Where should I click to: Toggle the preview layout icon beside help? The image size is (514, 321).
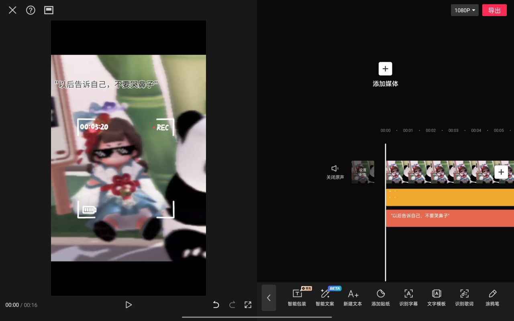pos(49,10)
